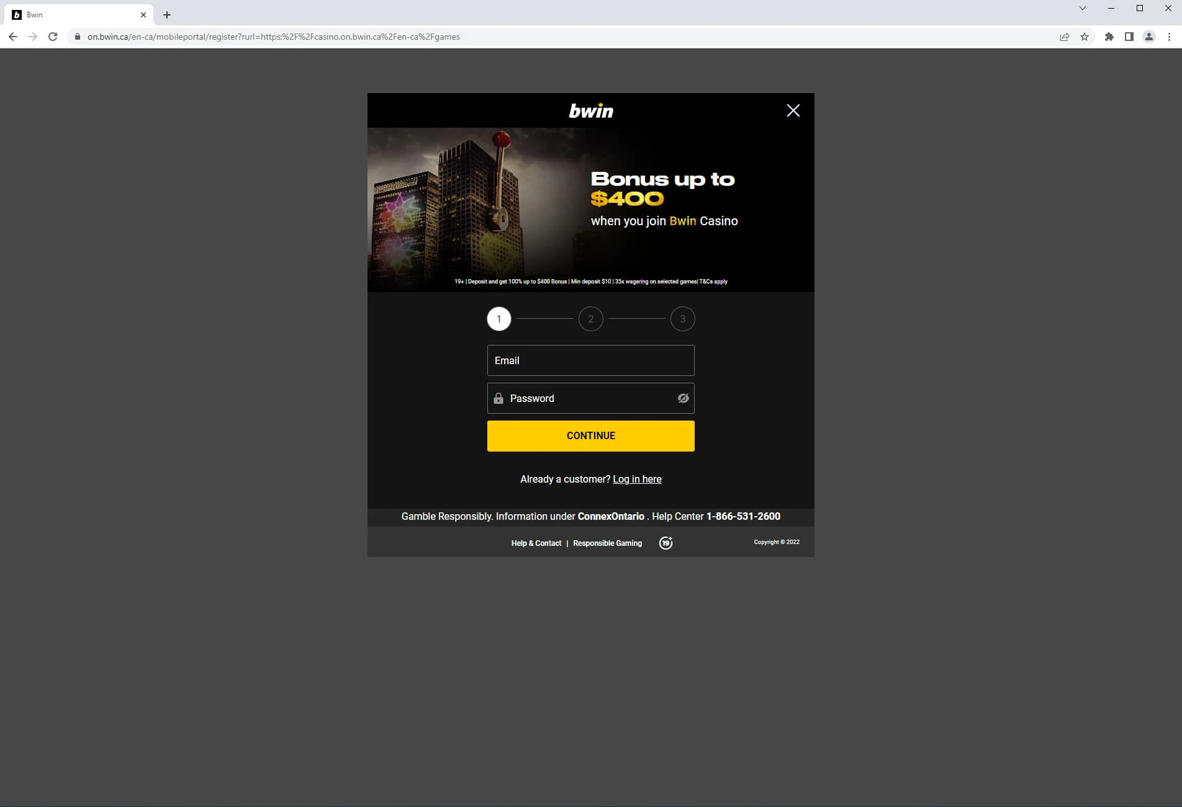Screen dimensions: 1182x807
Task: Open the Help & Contact link
Action: tap(536, 543)
